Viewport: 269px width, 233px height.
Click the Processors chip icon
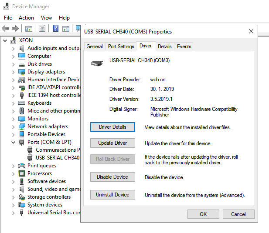pos(22,173)
